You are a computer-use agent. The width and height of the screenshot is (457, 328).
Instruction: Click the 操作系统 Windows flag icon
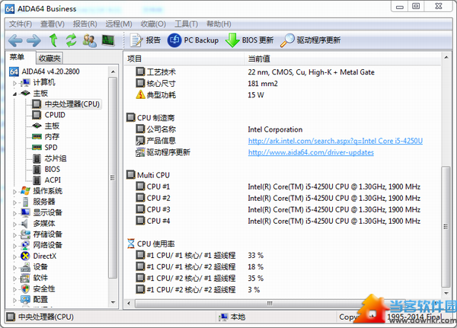click(x=25, y=191)
